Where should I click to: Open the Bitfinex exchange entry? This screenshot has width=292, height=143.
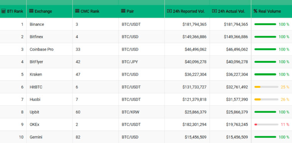[x=36, y=37]
